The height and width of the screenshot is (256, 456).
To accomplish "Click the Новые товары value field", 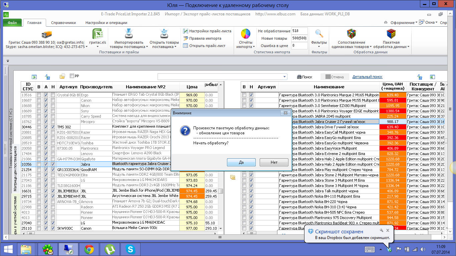I will (299, 38).
